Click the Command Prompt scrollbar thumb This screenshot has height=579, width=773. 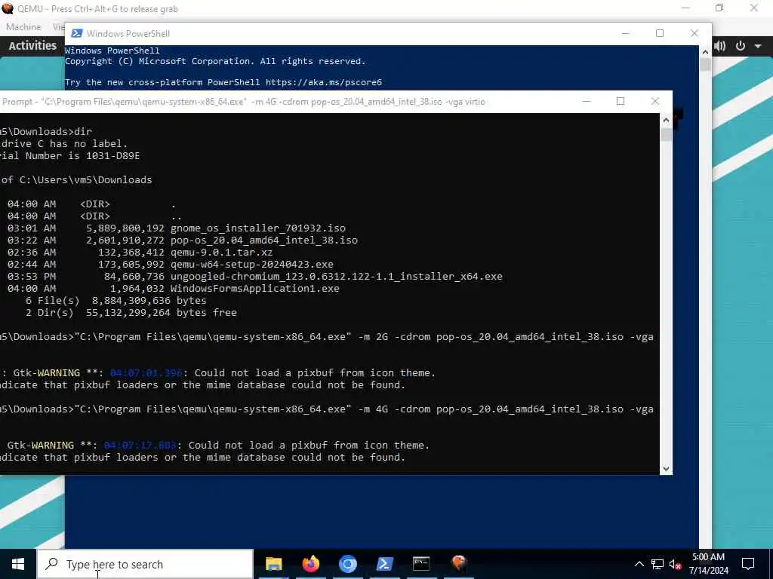pyautogui.click(x=666, y=134)
